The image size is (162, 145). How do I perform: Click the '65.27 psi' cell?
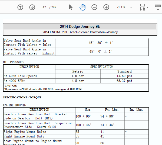[124, 81]
